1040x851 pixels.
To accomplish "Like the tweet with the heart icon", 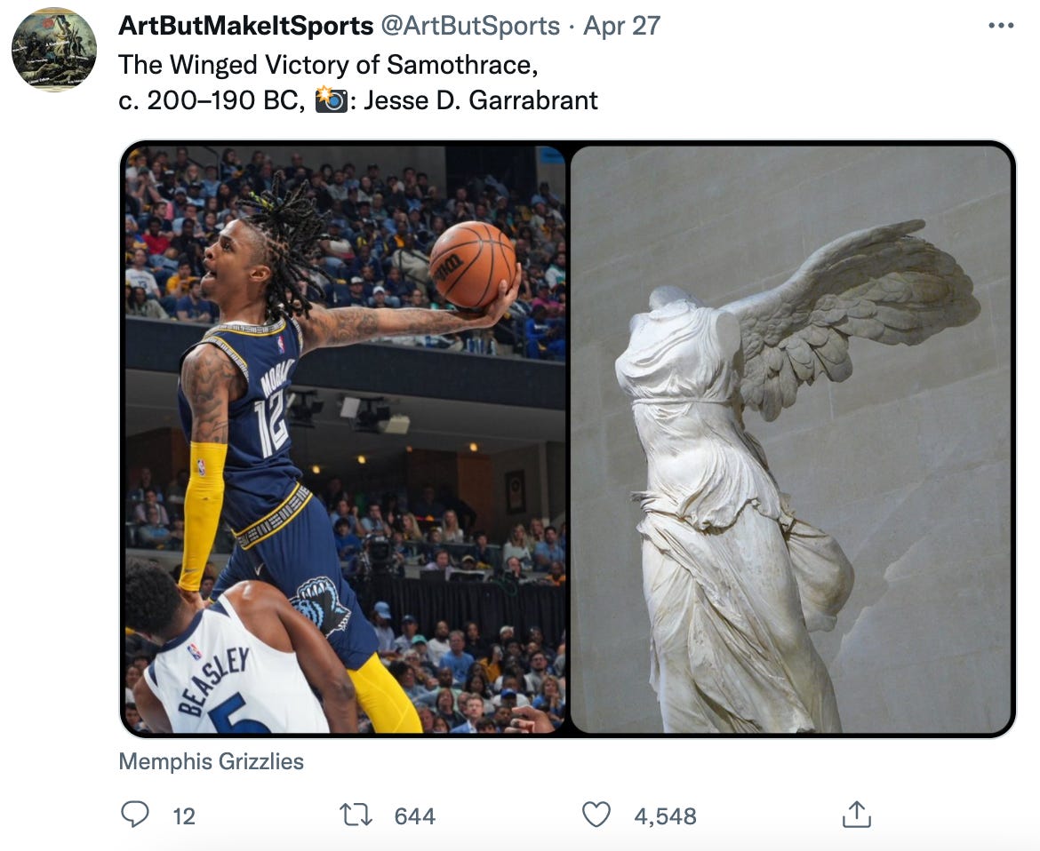I will point(596,815).
